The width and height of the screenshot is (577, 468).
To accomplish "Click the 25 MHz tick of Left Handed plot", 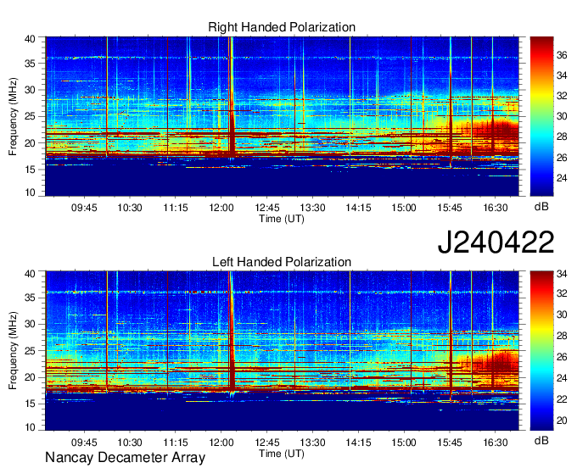I will (x=31, y=351).
